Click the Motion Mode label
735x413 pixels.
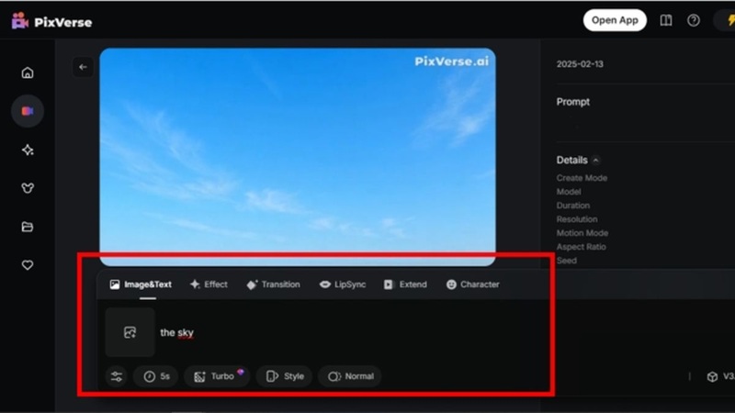(x=582, y=233)
